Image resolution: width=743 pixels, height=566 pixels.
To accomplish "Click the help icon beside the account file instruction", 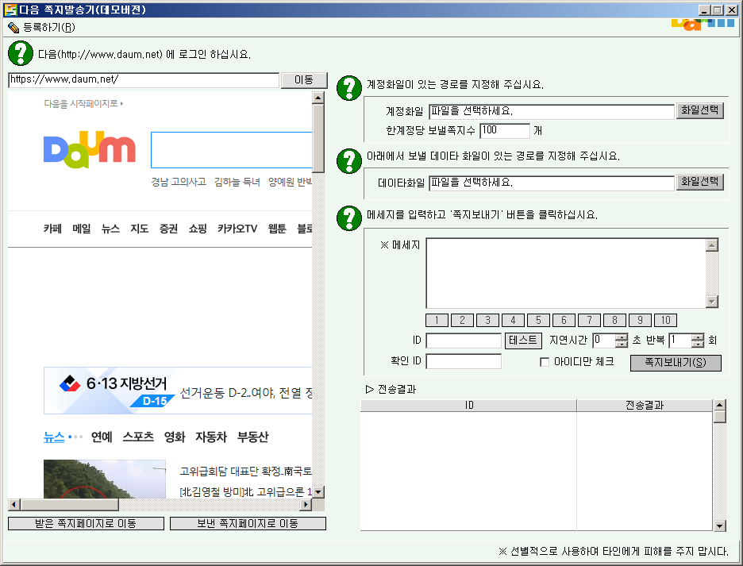I will [349, 87].
